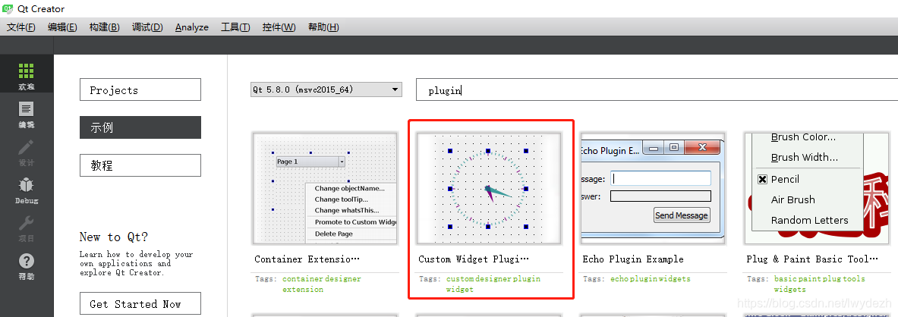898x317 pixels.
Task: Open the Welcome mode icon
Action: pyautogui.click(x=27, y=71)
